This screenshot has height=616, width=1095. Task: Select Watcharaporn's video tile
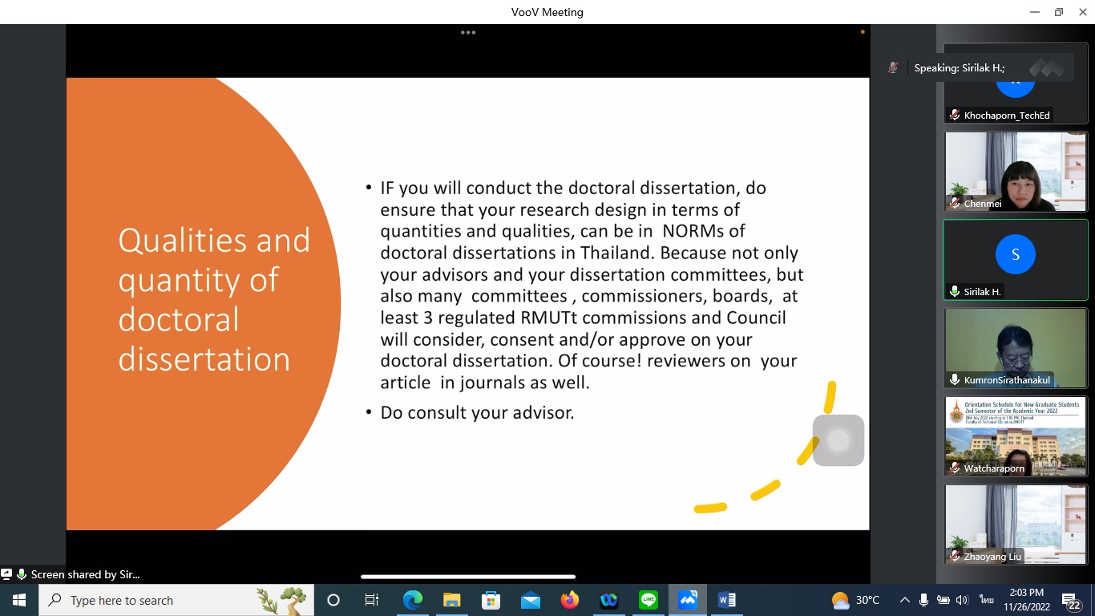[x=1016, y=436]
